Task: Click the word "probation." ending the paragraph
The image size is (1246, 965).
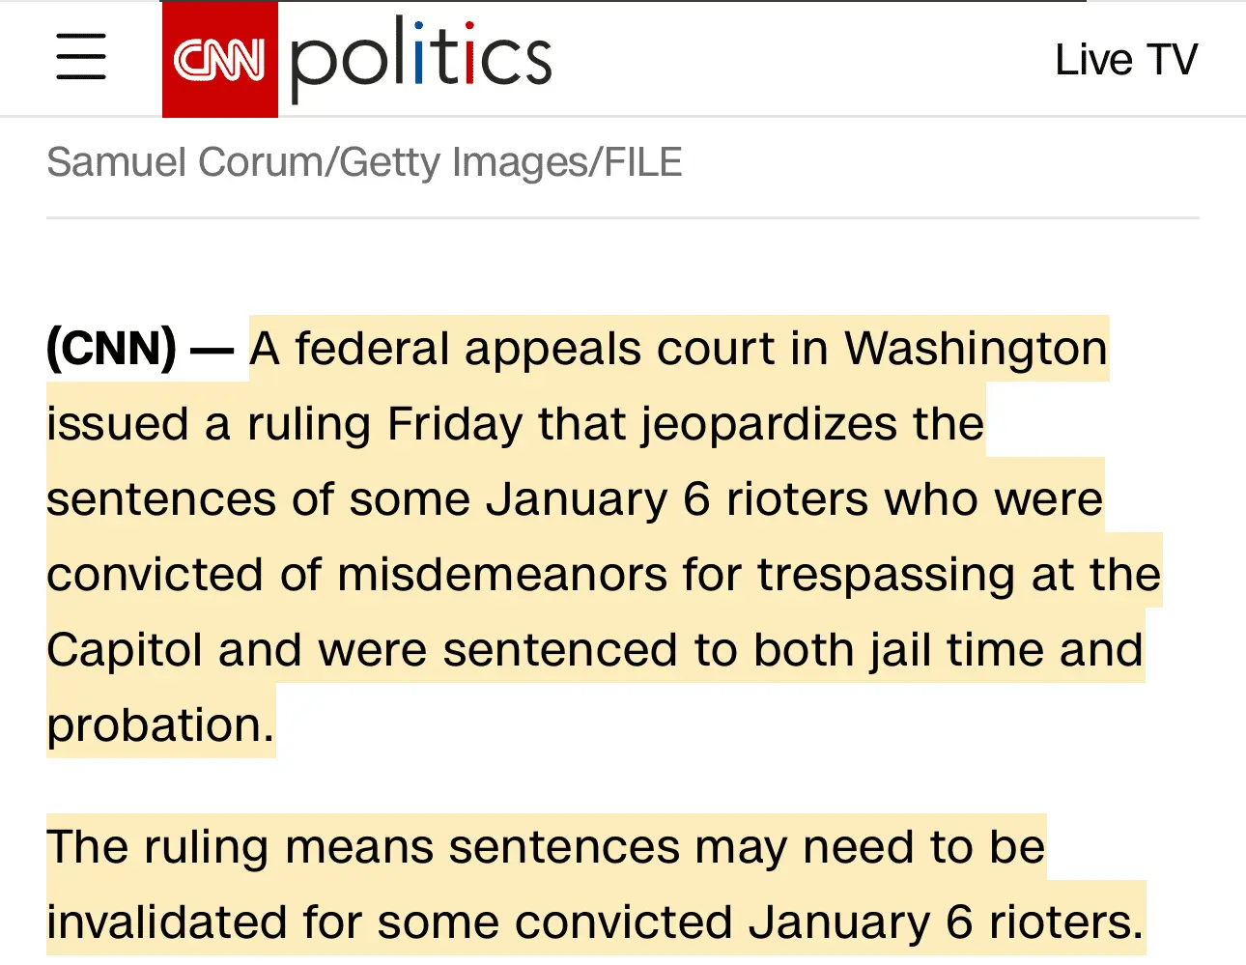Action: [x=160, y=725]
